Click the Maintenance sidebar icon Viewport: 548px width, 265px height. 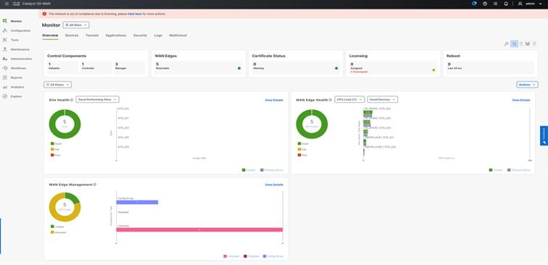(5, 49)
